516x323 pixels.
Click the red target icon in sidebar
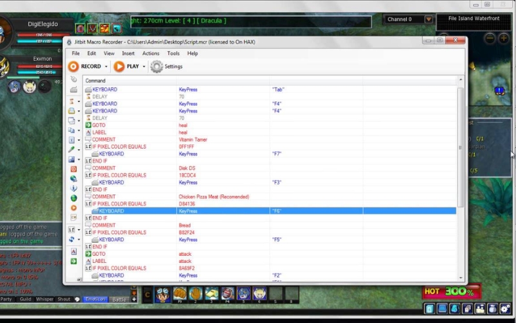(x=74, y=169)
